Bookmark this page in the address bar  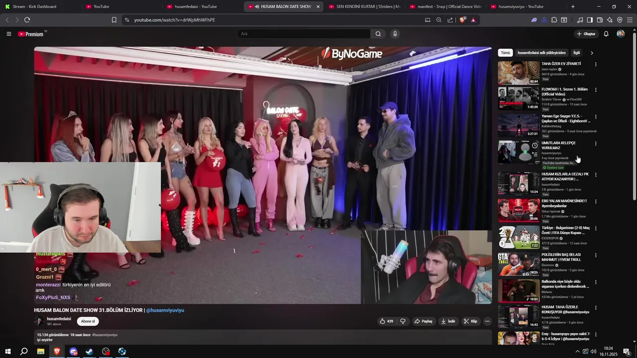114,20
